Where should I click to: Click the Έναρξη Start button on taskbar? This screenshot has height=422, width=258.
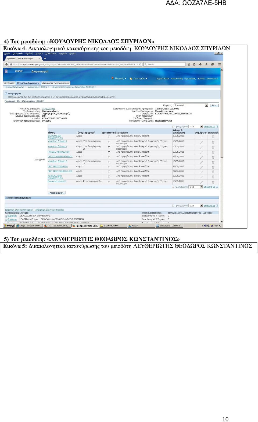coord(9,226)
